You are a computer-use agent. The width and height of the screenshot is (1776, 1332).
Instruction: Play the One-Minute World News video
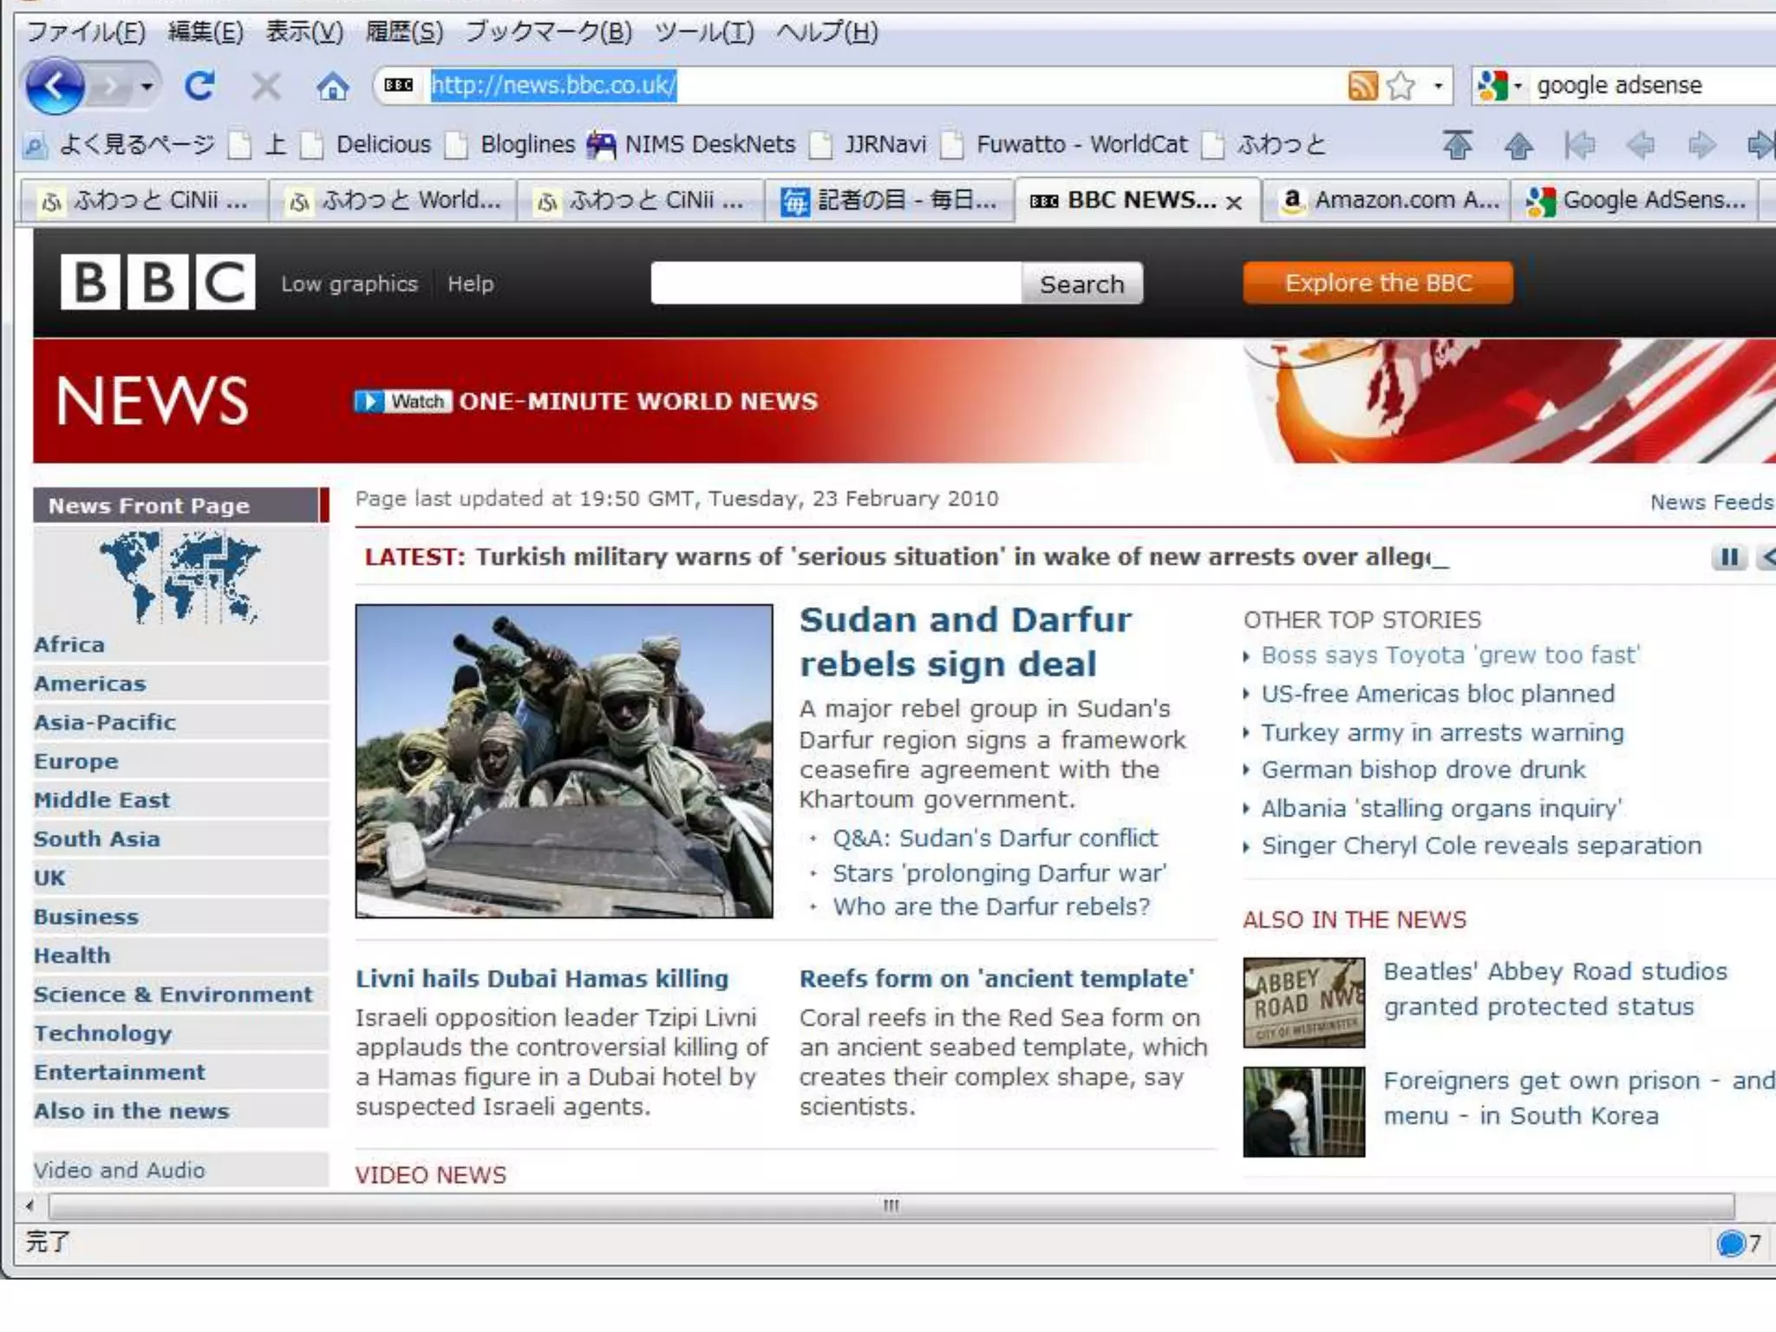403,402
